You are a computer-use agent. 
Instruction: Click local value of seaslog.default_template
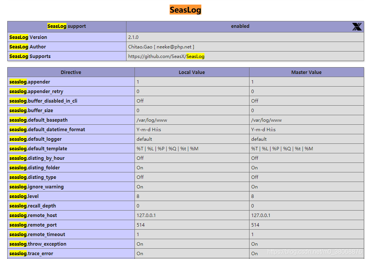pos(167,149)
